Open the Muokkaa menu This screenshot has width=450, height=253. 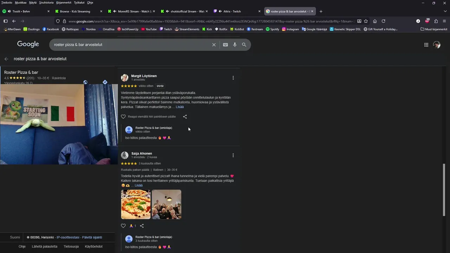[x=20, y=2]
